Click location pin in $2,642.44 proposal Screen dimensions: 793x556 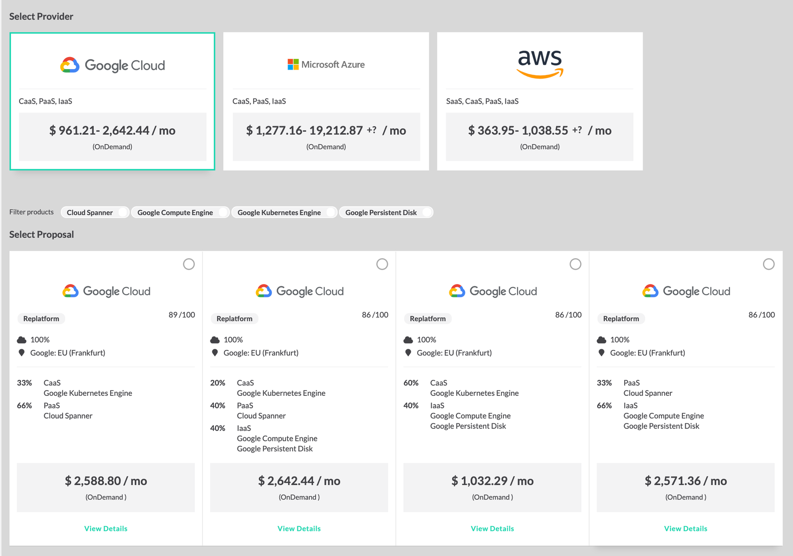coord(215,353)
